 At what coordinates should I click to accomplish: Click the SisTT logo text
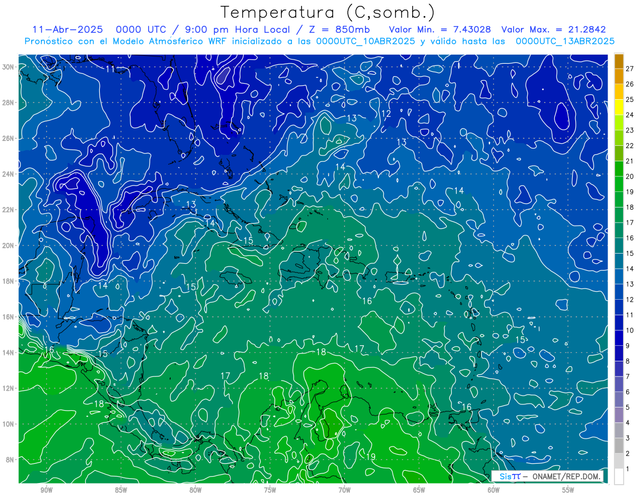click(510, 476)
